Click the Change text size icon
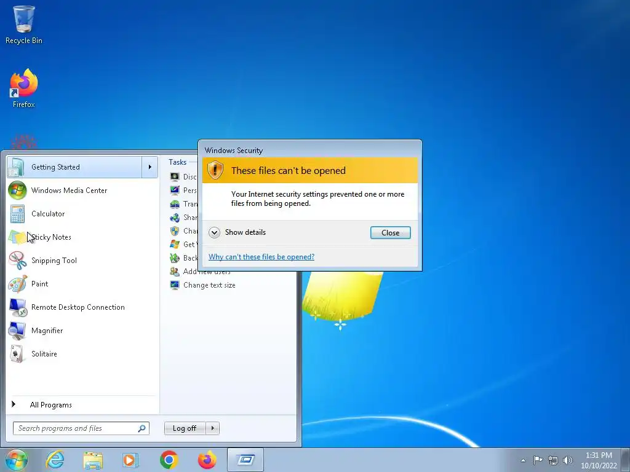This screenshot has height=472, width=630. 174,285
